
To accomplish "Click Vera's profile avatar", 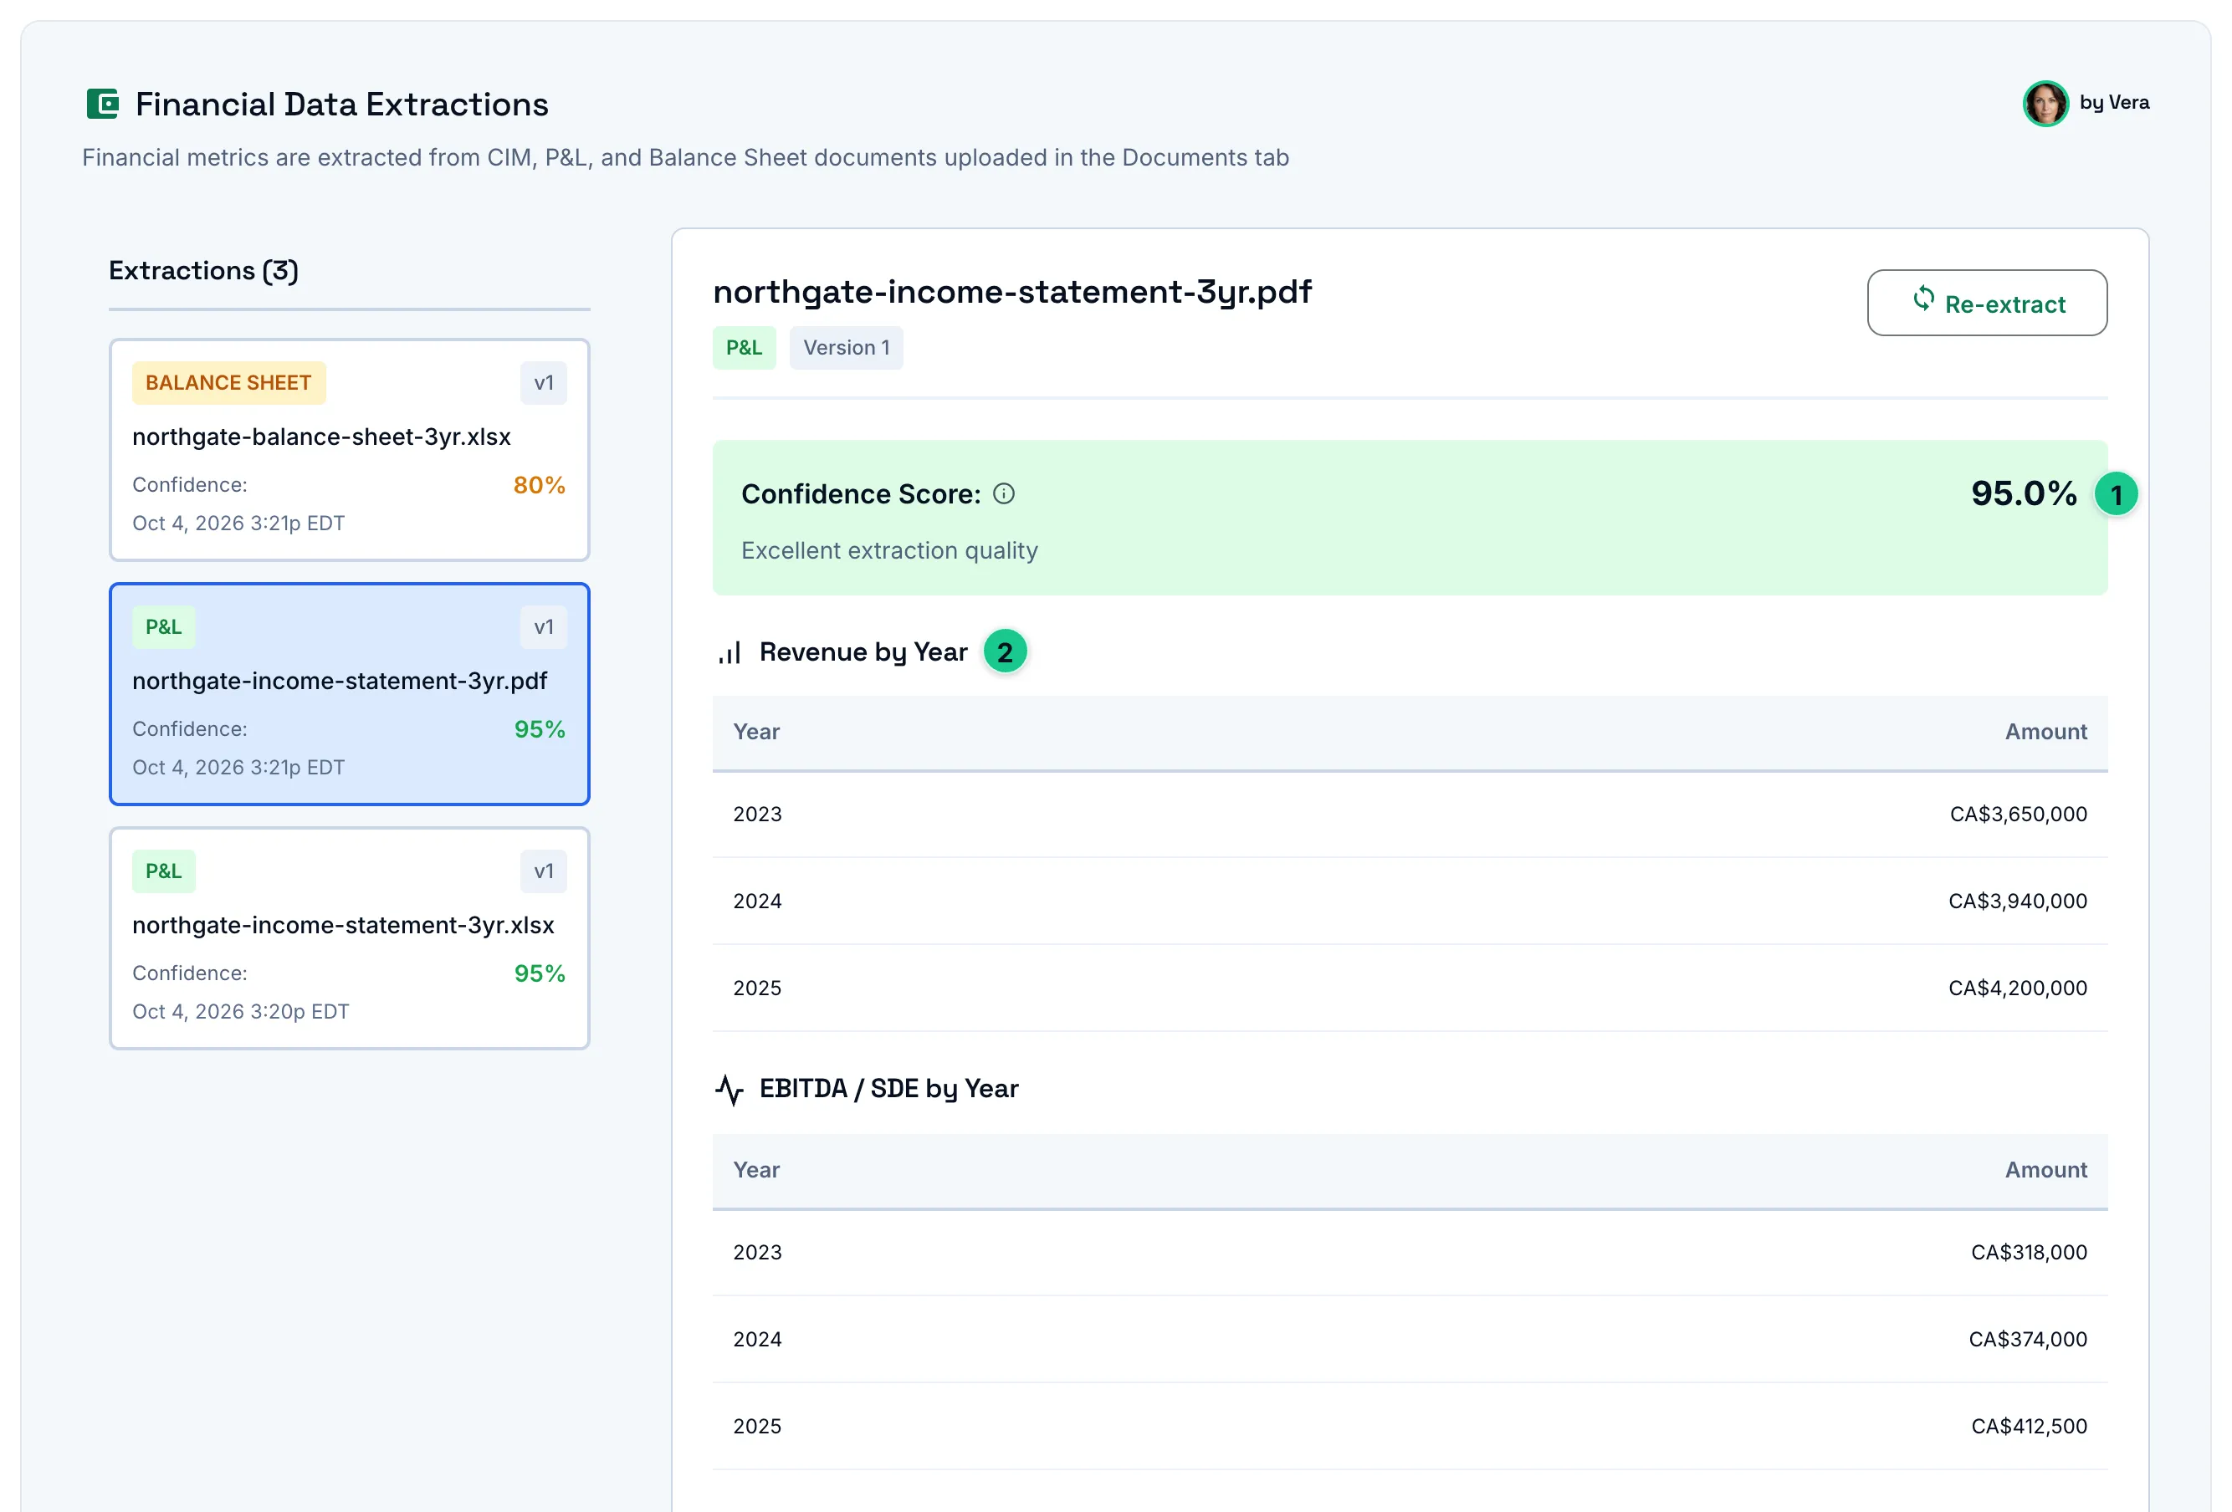I will coord(2045,103).
